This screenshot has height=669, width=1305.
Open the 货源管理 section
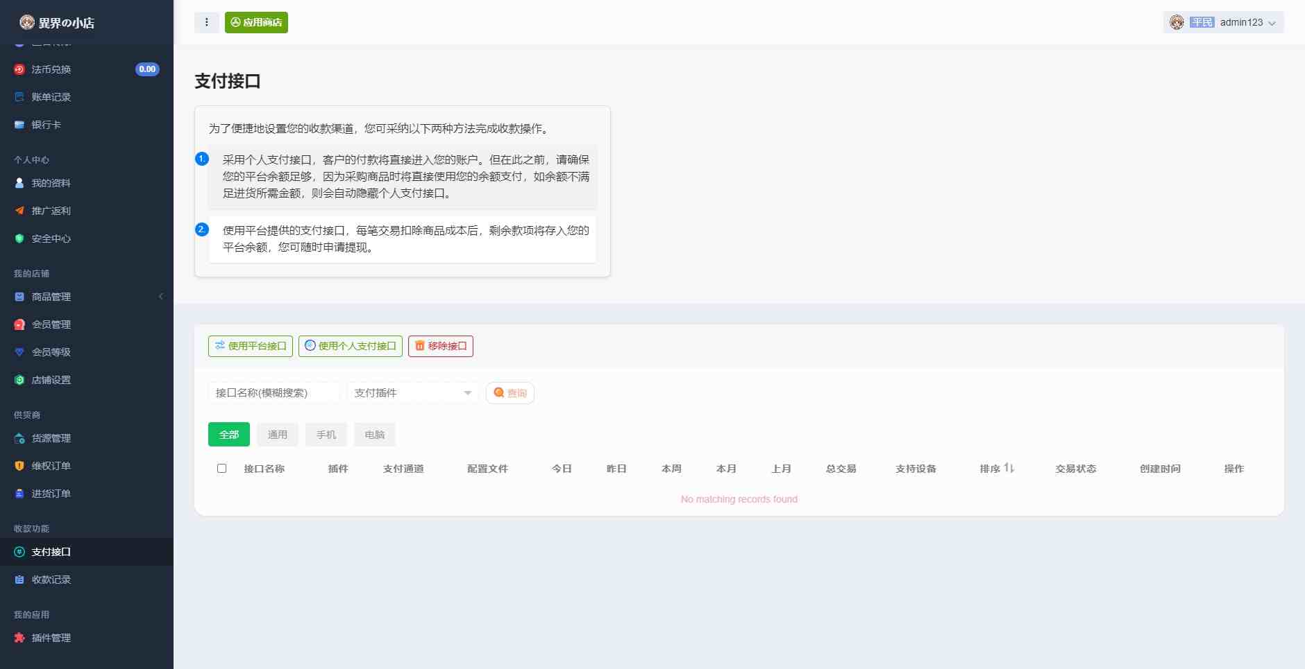[x=50, y=437]
